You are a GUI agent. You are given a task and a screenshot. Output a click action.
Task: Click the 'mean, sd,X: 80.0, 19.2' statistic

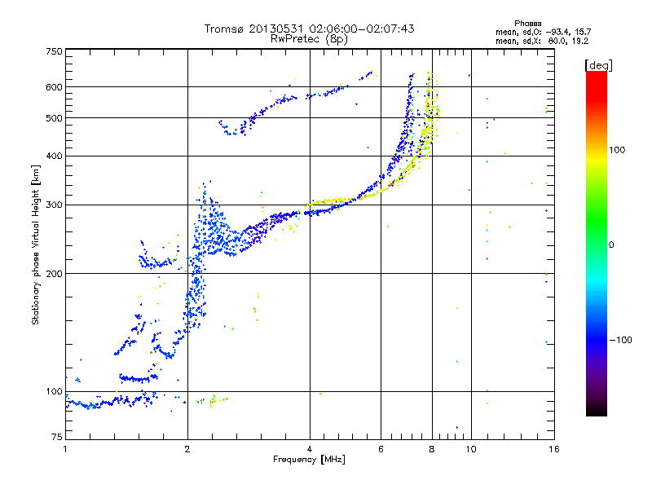(542, 41)
